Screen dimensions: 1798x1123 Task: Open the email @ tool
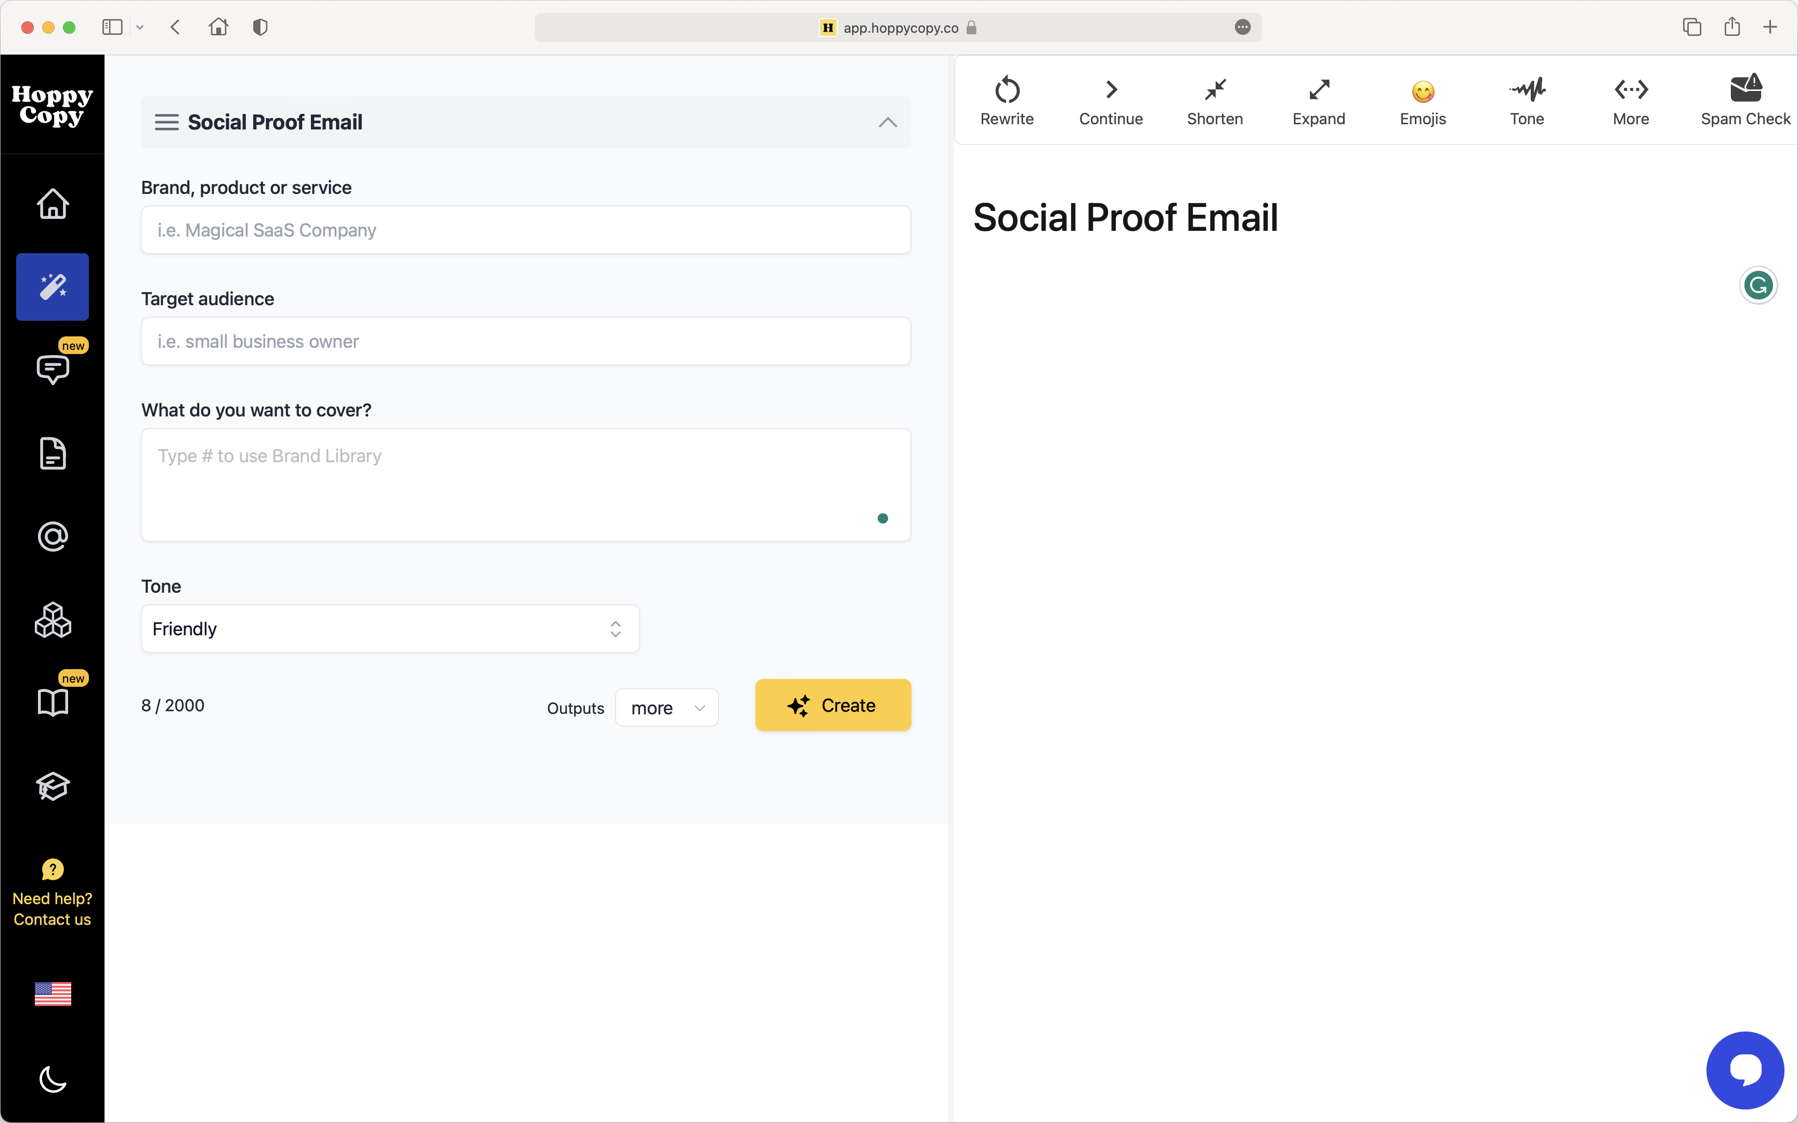click(x=52, y=536)
